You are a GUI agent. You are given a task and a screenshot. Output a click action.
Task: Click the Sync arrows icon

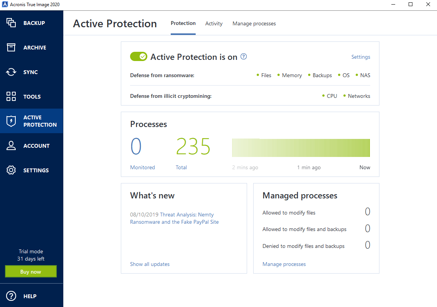tap(11, 72)
